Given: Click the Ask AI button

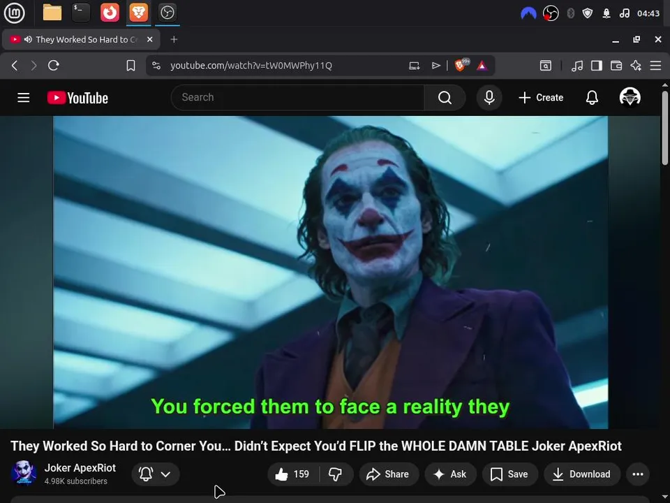Looking at the screenshot, I should click(450, 474).
